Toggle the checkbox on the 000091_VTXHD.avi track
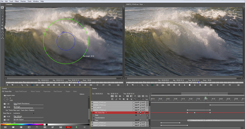This screenshot has width=245, height=129. 134,123
